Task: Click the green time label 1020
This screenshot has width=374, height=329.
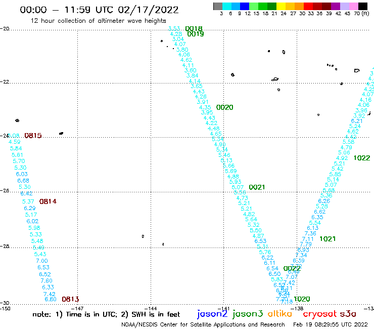Action: pos(302,299)
